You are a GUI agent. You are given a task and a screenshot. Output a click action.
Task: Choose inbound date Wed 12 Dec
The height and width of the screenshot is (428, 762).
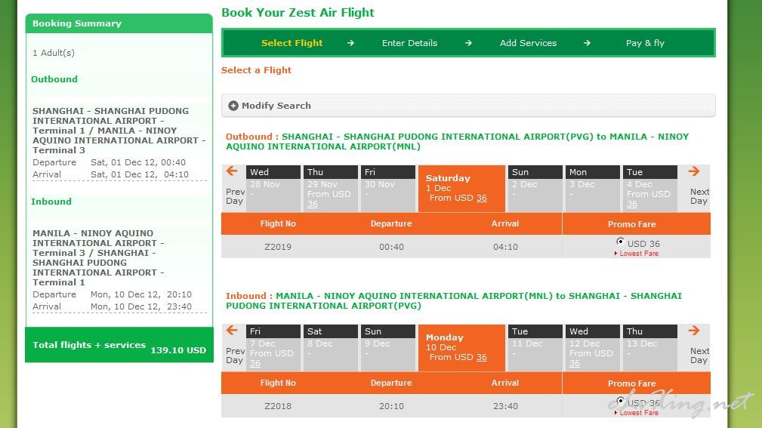pyautogui.click(x=592, y=348)
